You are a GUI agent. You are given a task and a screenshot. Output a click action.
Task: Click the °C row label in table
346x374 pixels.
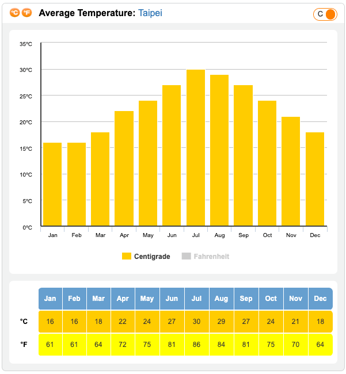click(x=24, y=322)
